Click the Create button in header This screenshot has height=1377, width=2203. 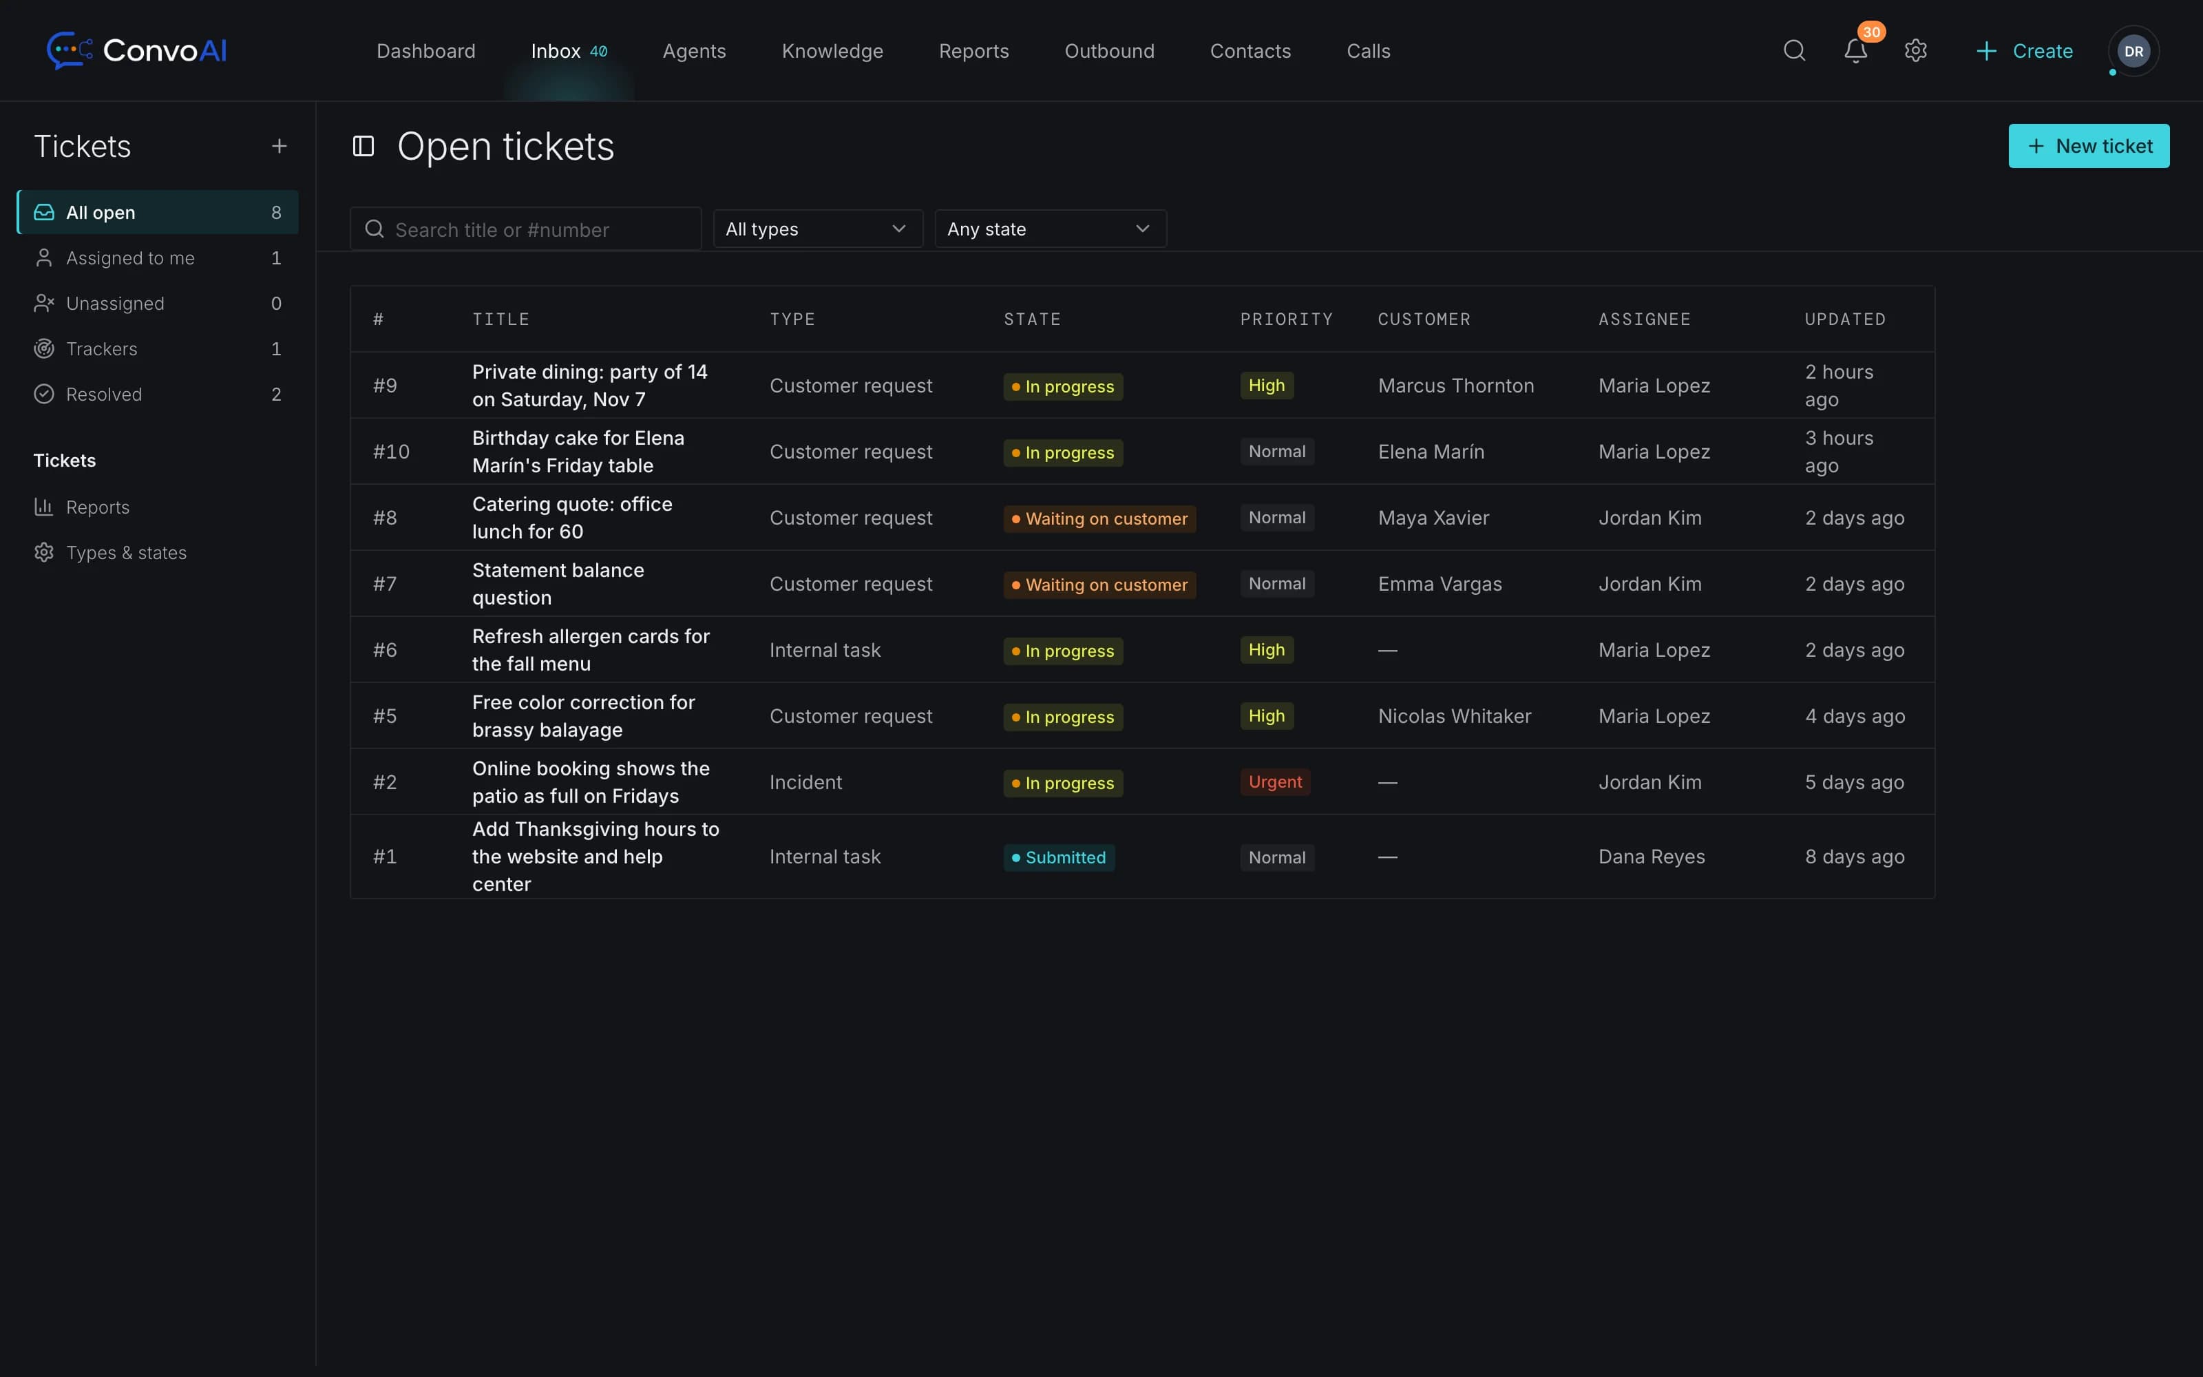(x=2025, y=51)
